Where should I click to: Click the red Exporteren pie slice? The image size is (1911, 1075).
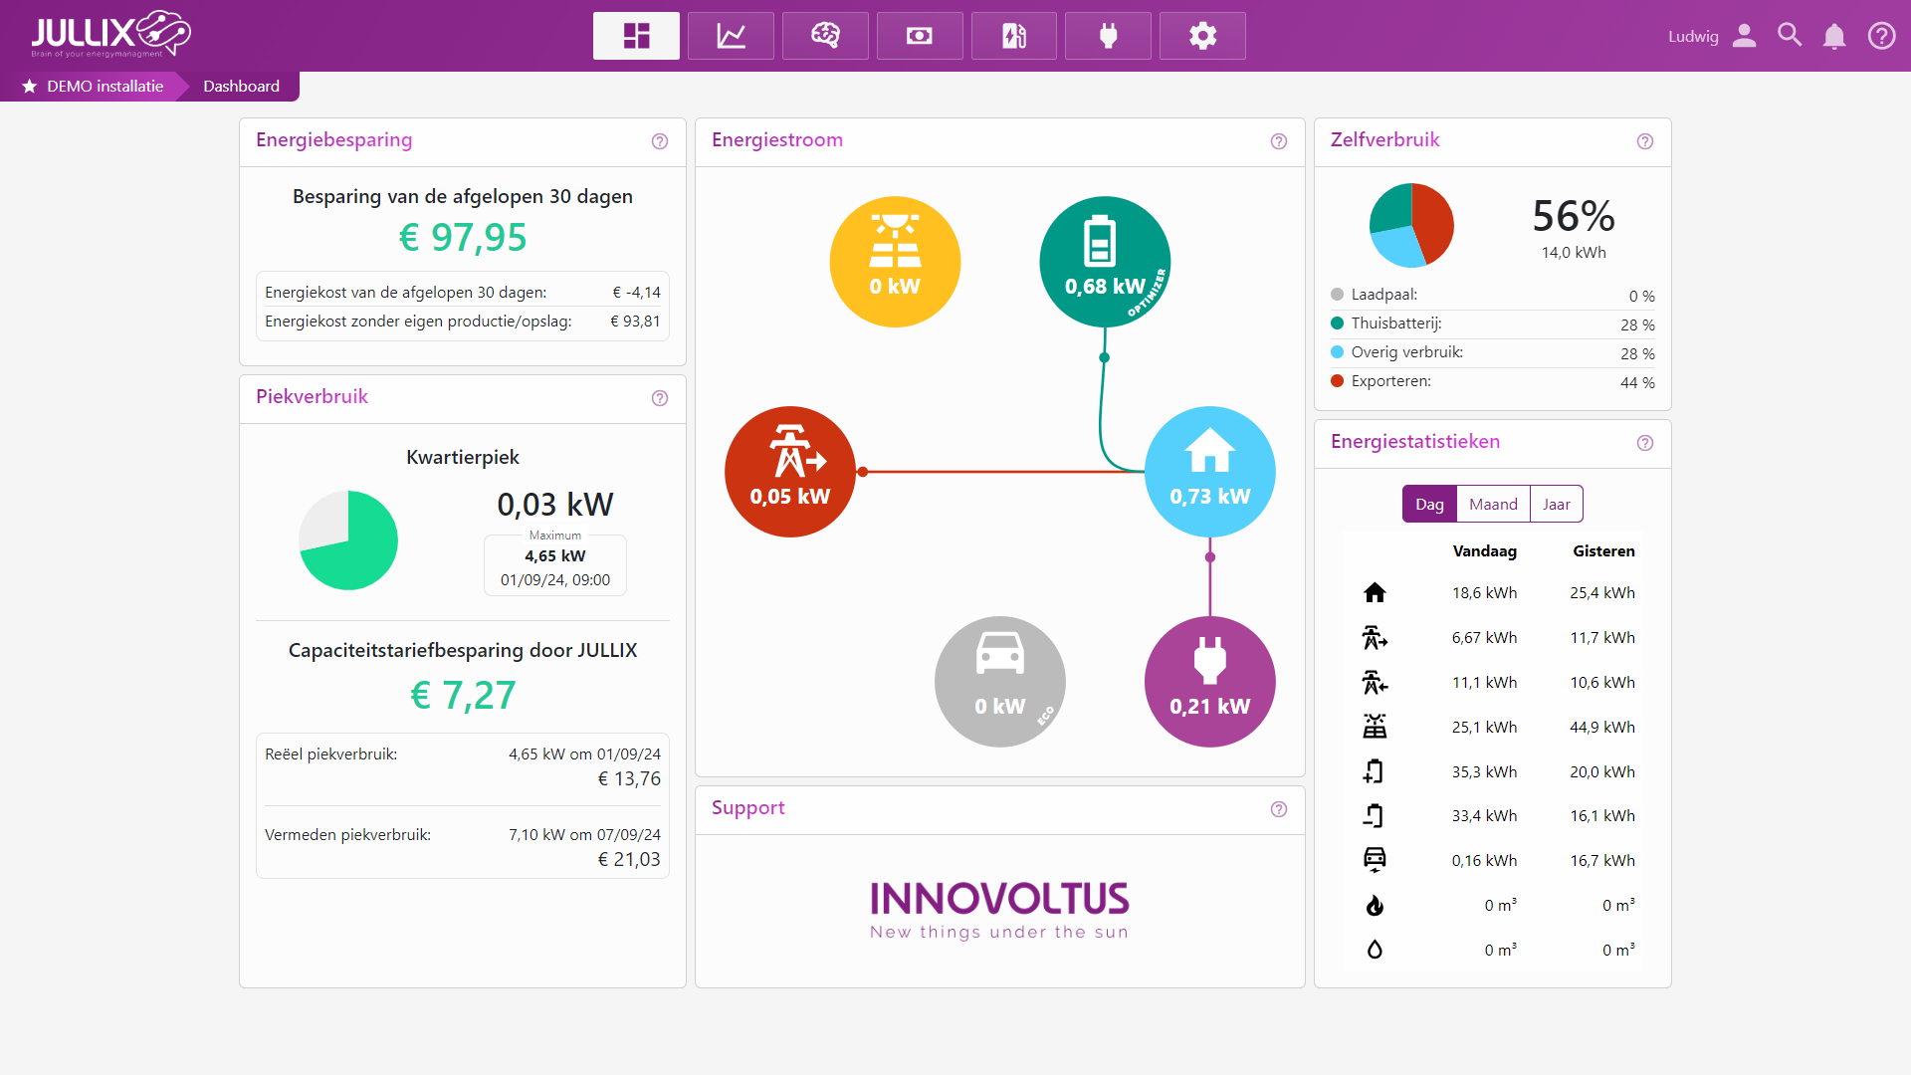pyautogui.click(x=1434, y=221)
